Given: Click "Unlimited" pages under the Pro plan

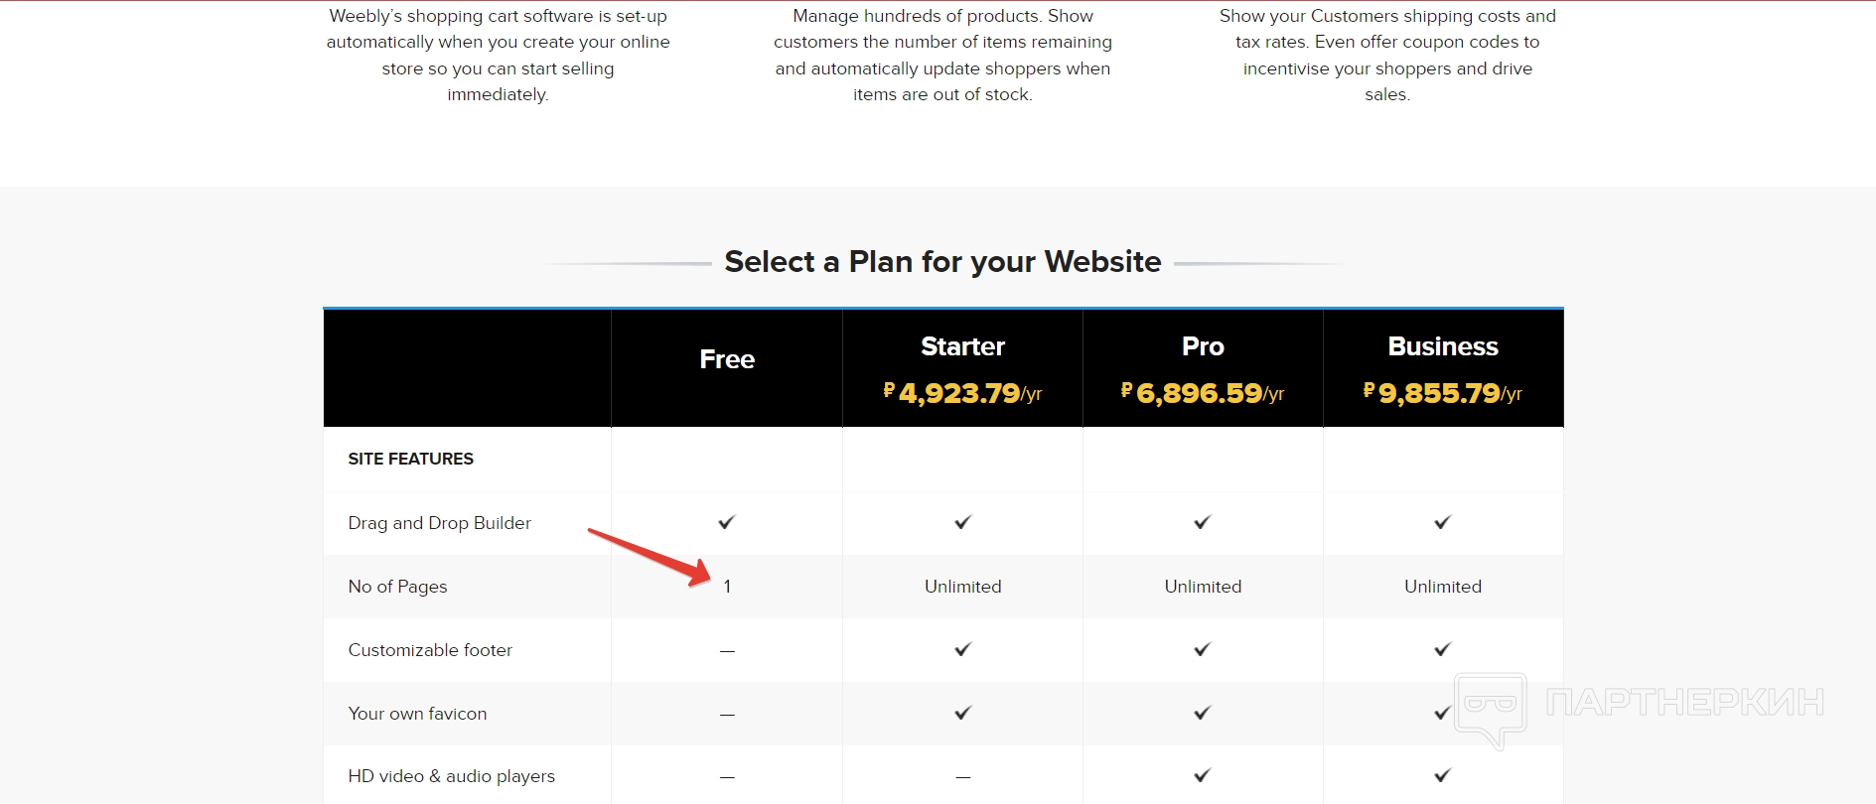Looking at the screenshot, I should [1203, 587].
